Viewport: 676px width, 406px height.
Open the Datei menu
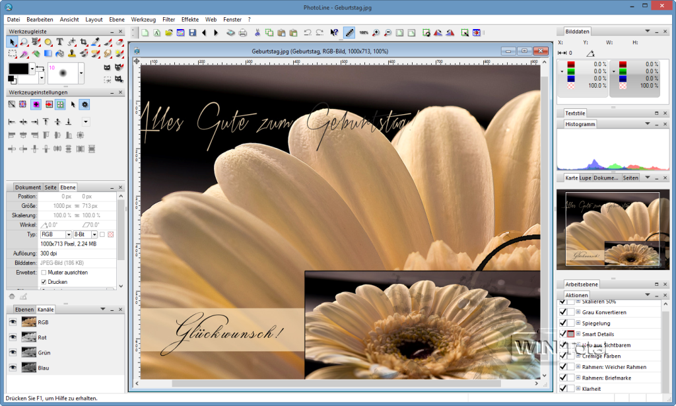click(x=13, y=19)
